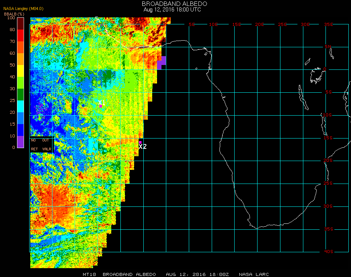
Task: Click the 20E longitude label
Action: click(x=259, y=24)
